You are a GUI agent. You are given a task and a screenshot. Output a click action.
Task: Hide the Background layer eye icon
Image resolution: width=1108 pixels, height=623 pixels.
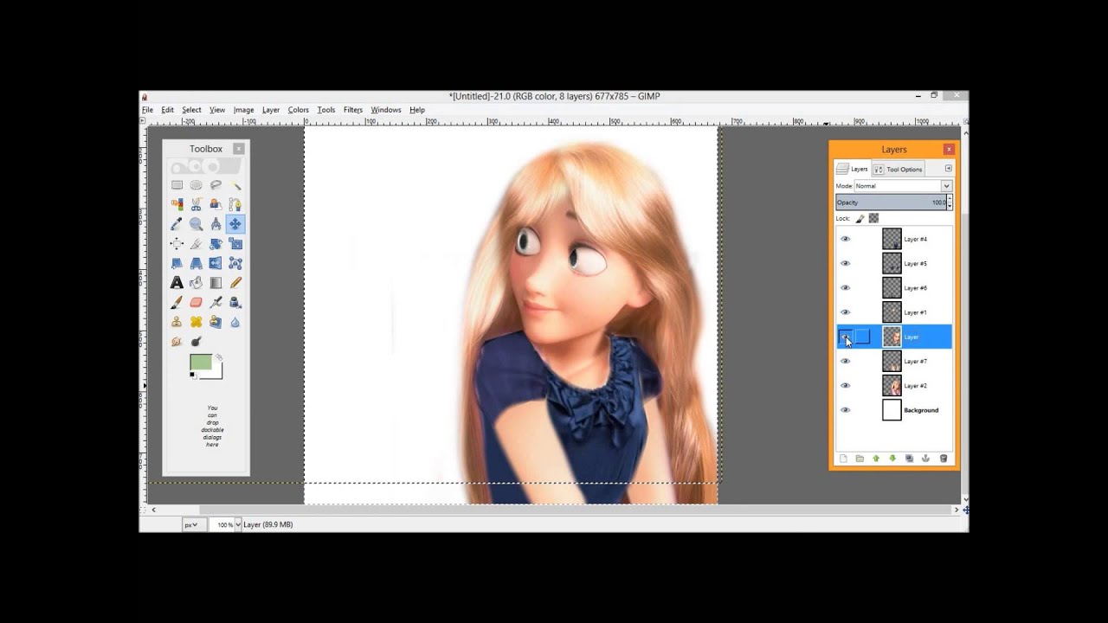coord(846,410)
